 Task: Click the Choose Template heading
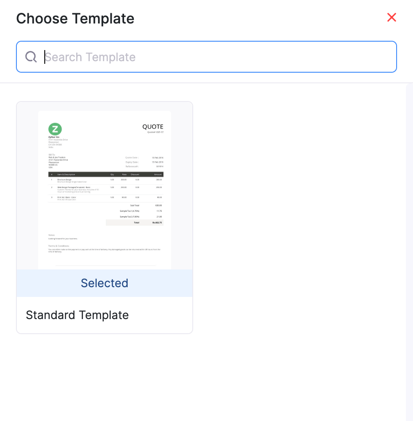coord(75,19)
